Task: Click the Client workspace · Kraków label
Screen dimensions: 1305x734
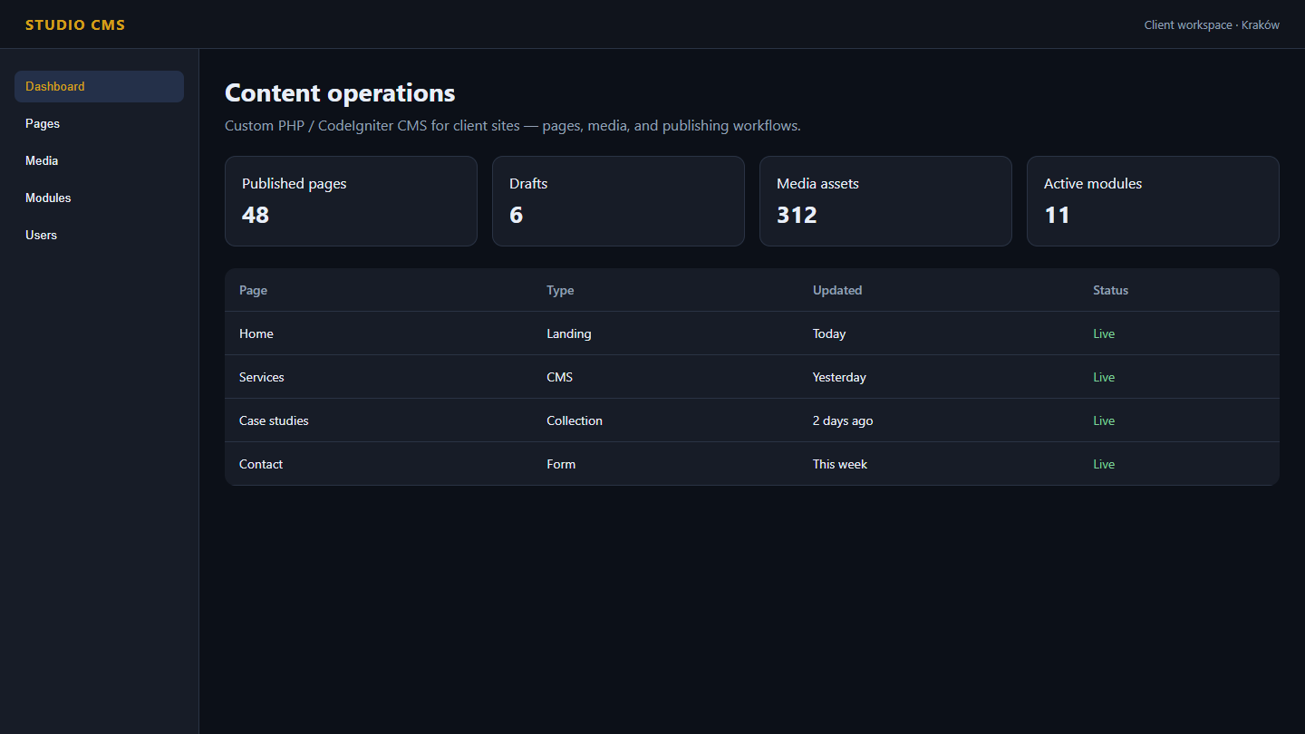Action: (x=1212, y=25)
